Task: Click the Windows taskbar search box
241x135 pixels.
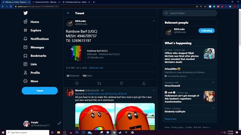Action: point(27,132)
